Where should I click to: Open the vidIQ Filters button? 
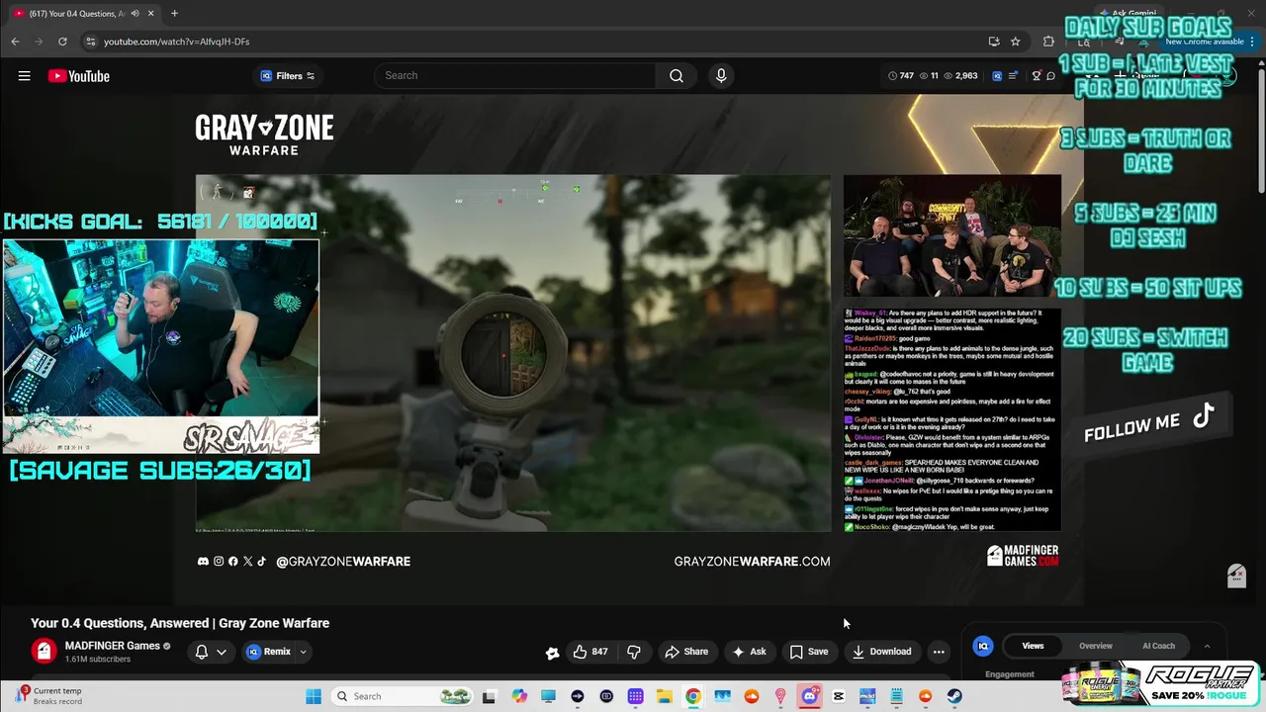[287, 76]
